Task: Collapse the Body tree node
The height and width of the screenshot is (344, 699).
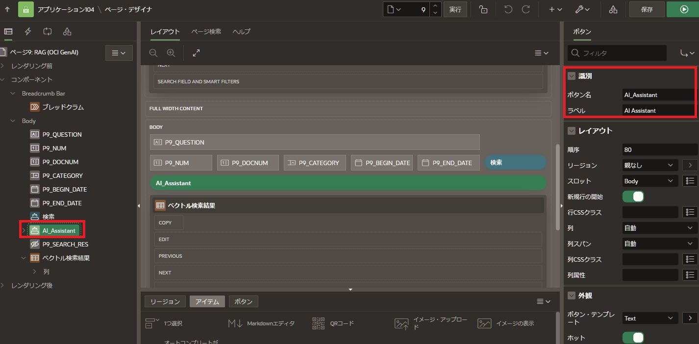Action: pyautogui.click(x=13, y=121)
